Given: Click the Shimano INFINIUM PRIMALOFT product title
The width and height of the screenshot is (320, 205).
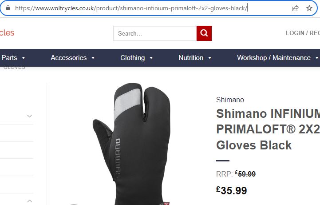Looking at the screenshot, I should (x=268, y=129).
